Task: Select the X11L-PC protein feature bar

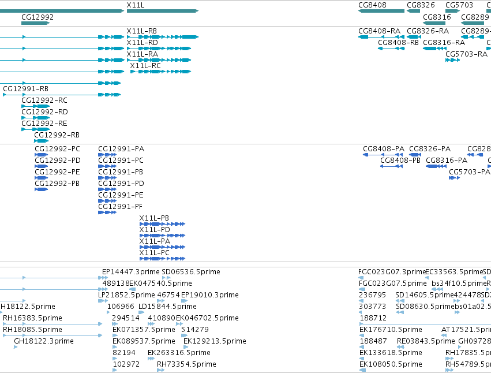Action: pos(162,259)
